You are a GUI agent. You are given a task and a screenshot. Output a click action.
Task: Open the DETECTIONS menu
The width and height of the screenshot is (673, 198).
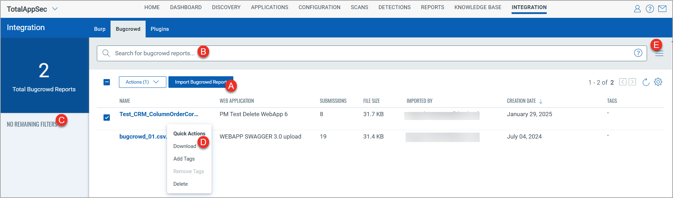tap(394, 7)
